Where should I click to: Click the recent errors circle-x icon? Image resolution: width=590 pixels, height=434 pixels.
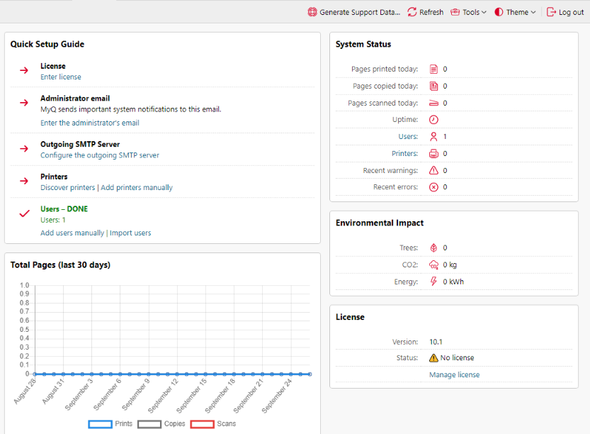click(x=433, y=187)
